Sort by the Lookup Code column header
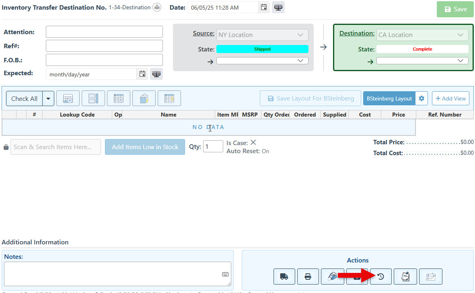 (77, 115)
